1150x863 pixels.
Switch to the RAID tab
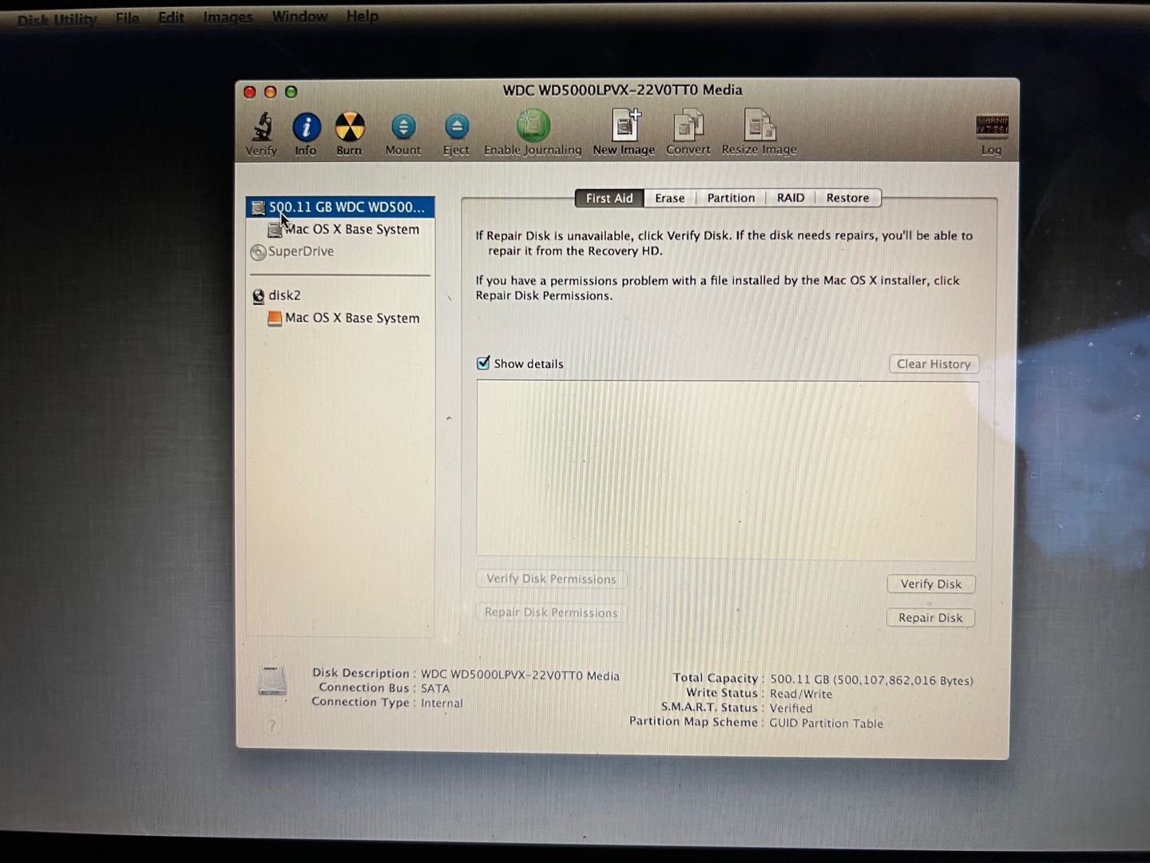pos(791,198)
